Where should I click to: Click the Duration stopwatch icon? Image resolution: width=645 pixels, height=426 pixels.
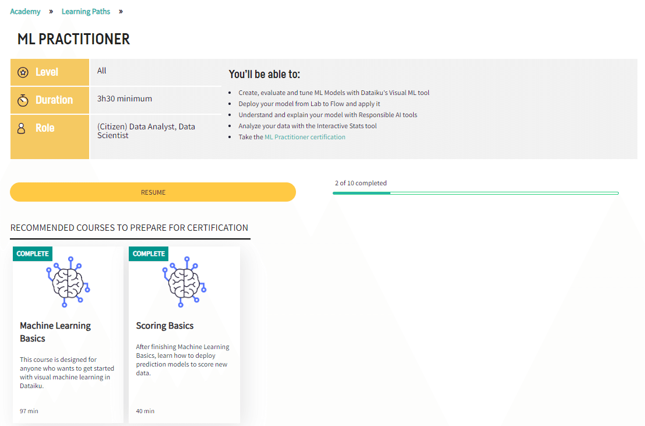pos(23,100)
